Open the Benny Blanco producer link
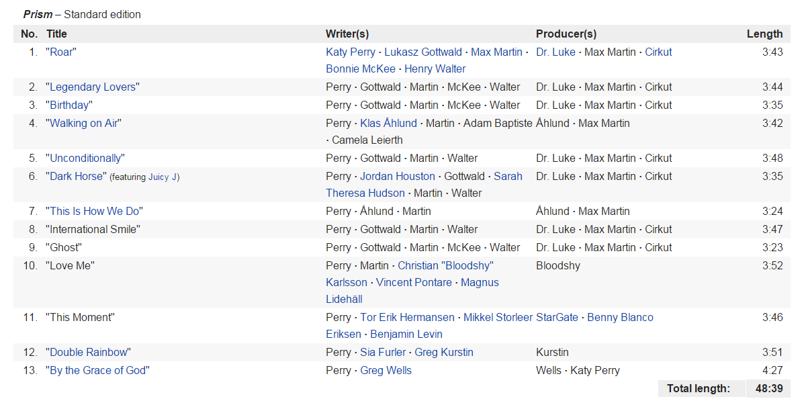 tap(621, 317)
